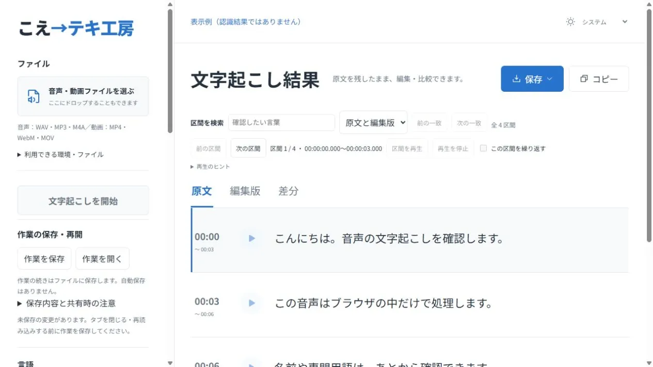This screenshot has width=653, height=367.
Task: Play the 00:00 こんにちは segment
Action: point(251,238)
